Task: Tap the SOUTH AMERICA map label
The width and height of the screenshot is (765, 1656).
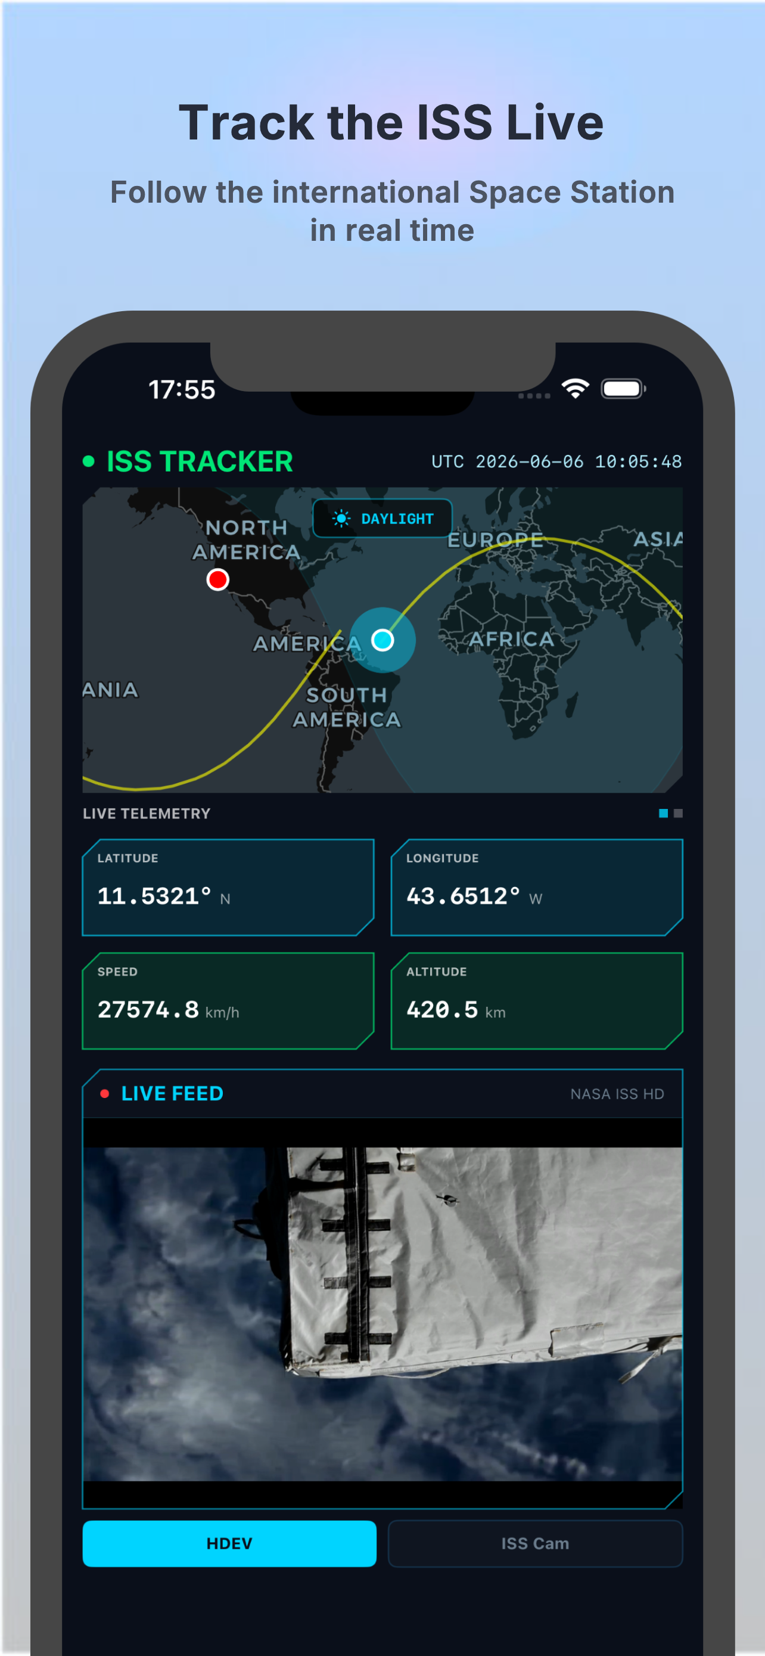Action: (347, 707)
